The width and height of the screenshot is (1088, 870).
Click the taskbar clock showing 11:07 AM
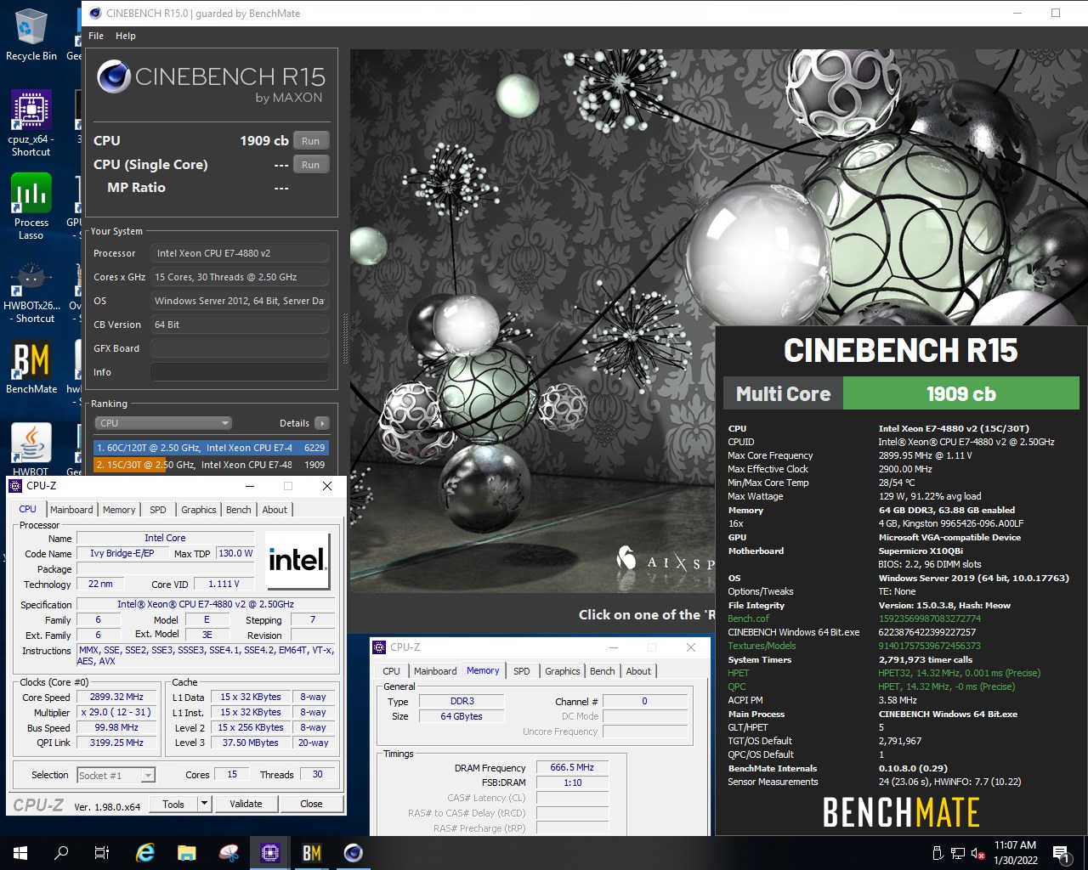tap(1015, 853)
